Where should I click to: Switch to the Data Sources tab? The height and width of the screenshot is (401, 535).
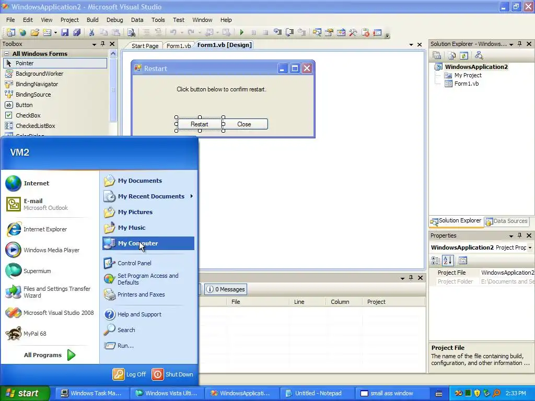(x=507, y=221)
